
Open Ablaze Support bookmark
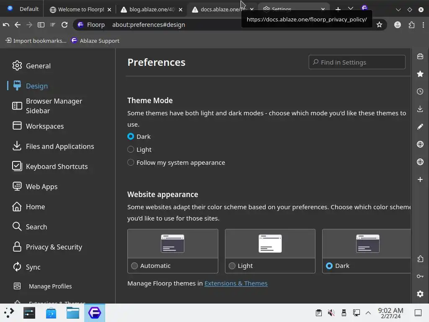pos(96,41)
